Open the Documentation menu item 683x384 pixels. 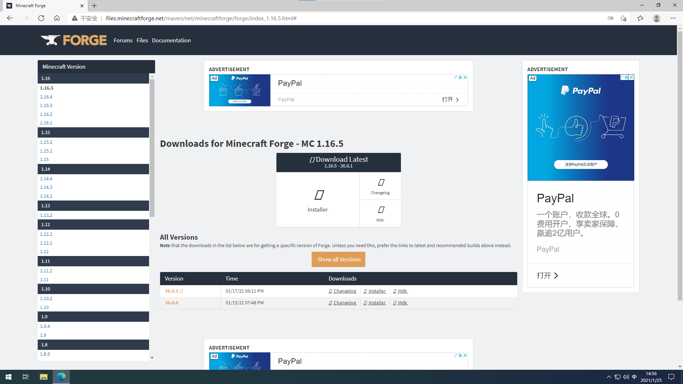171,41
